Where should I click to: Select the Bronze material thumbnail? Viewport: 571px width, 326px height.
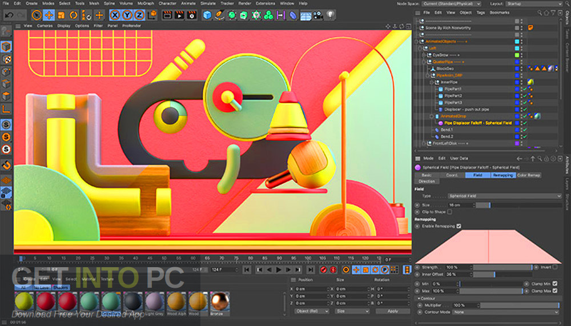tap(219, 300)
